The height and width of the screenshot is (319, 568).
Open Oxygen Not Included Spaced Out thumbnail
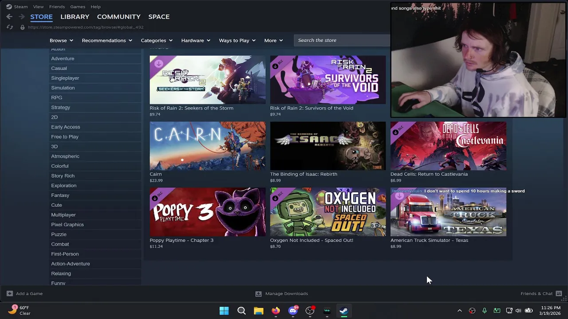[x=328, y=212]
